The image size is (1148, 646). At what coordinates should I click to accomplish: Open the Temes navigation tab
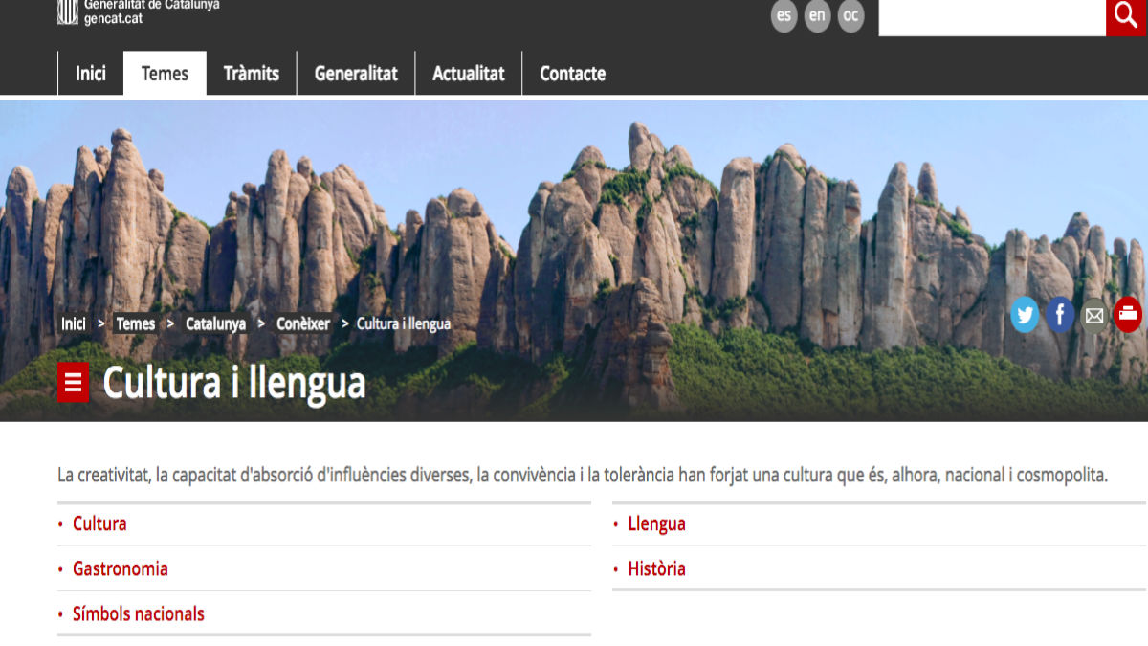[x=165, y=74]
